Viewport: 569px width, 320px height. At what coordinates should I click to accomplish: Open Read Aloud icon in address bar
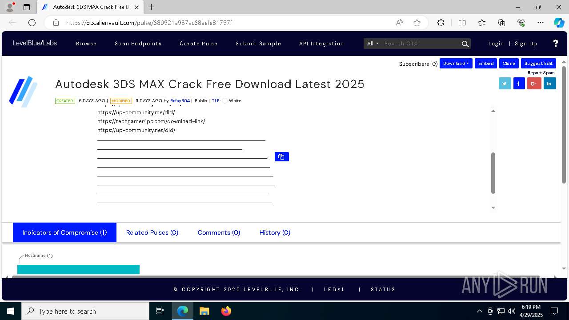[x=399, y=23]
